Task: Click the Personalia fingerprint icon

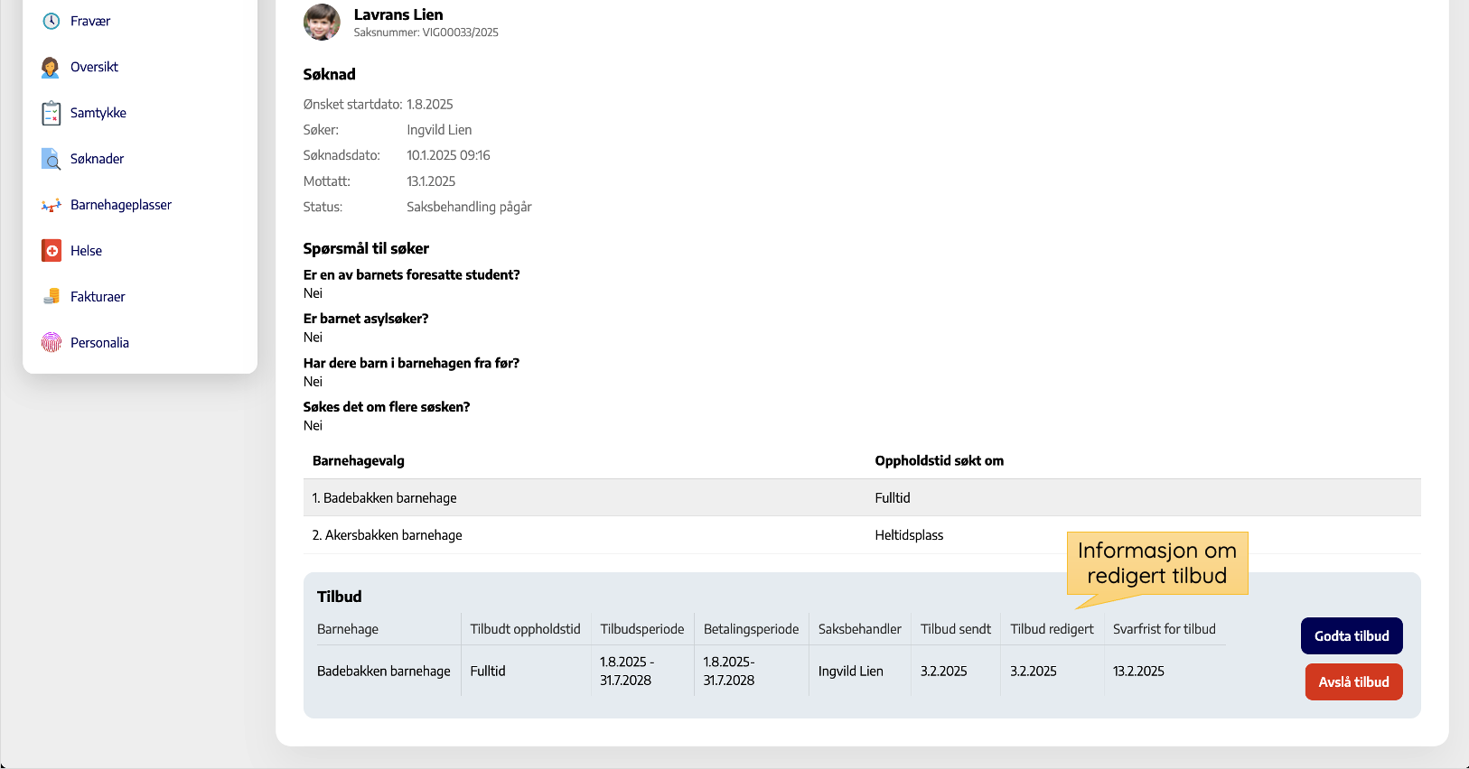Action: point(51,343)
